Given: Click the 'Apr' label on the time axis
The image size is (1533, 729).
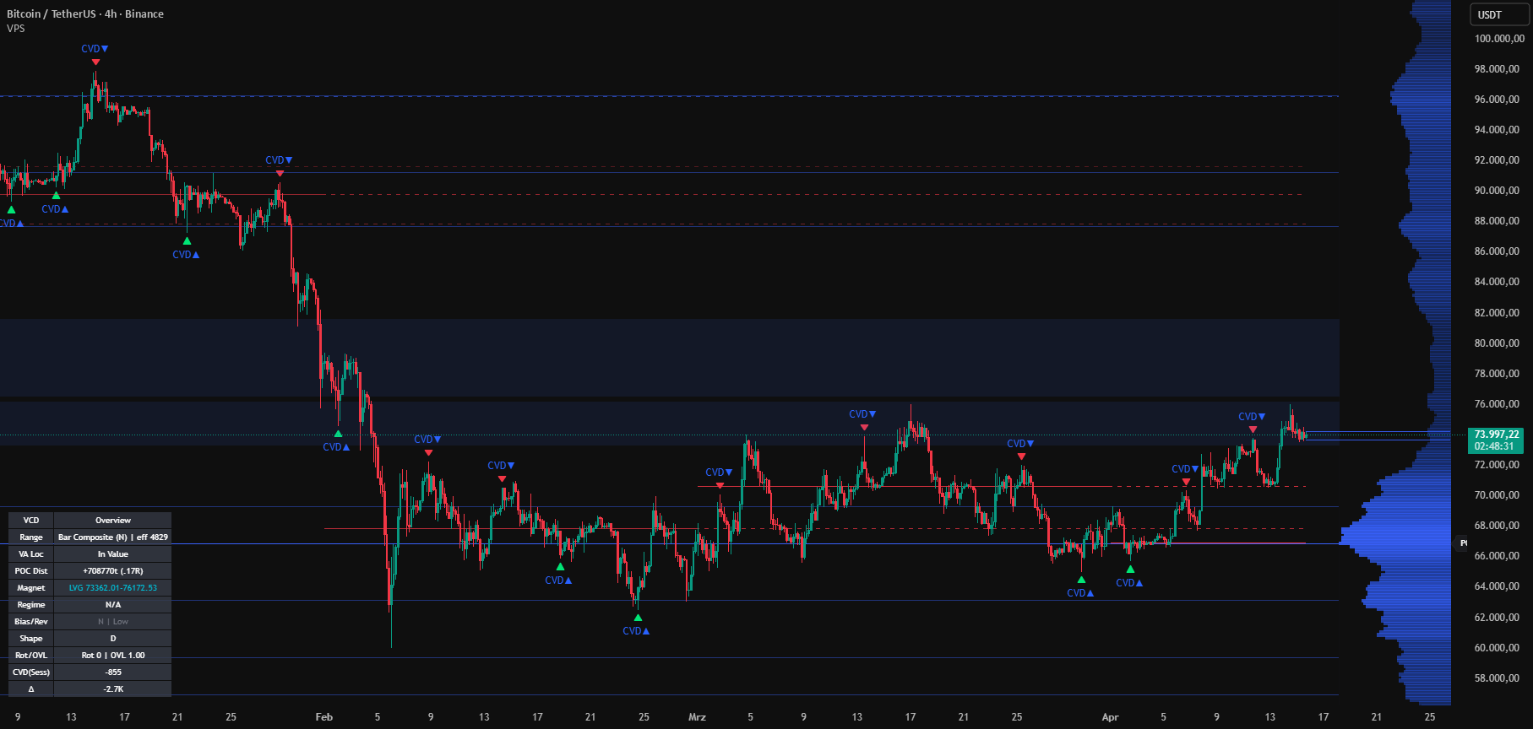Looking at the screenshot, I should (1110, 717).
